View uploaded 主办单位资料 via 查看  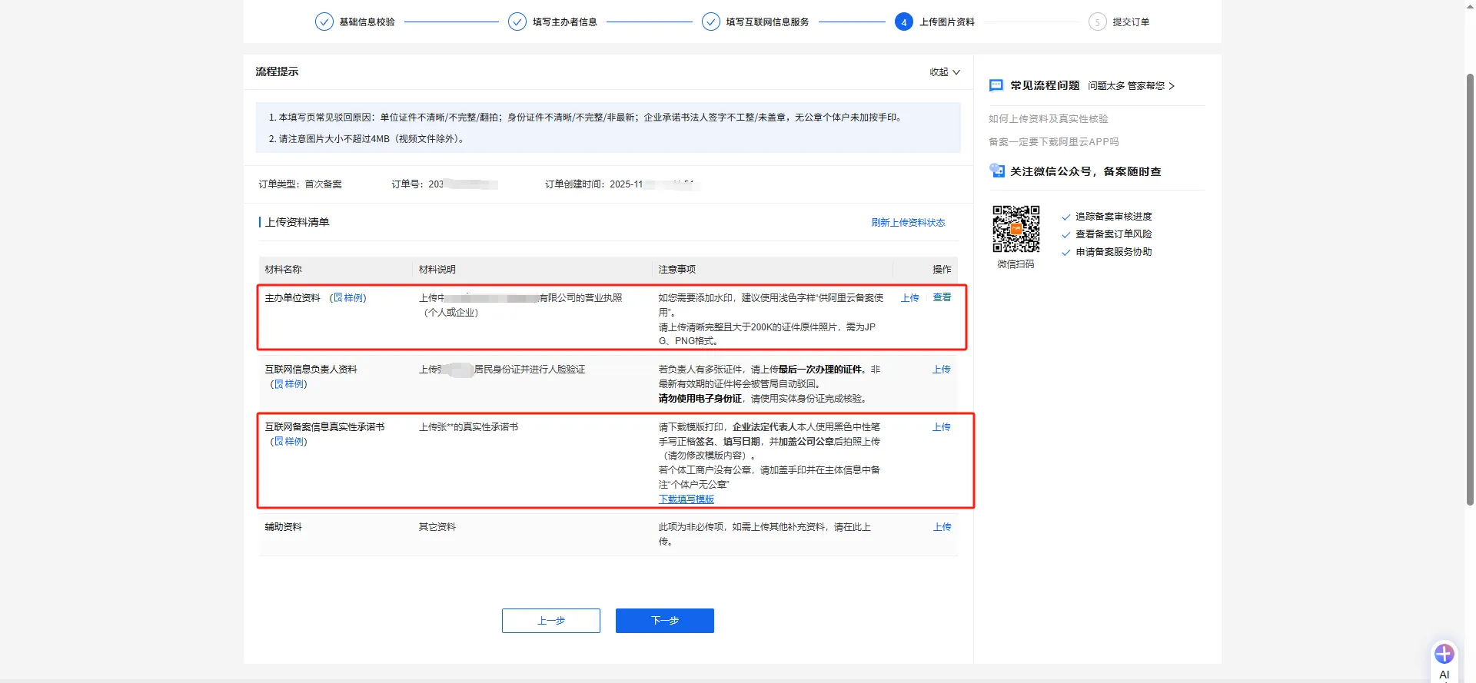(x=942, y=297)
